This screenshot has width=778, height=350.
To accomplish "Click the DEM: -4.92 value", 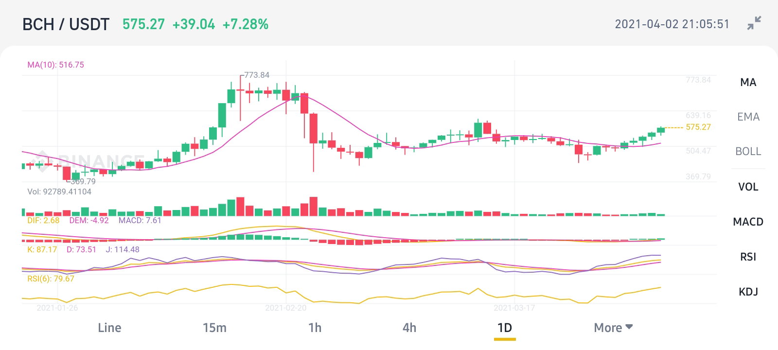I will point(89,220).
